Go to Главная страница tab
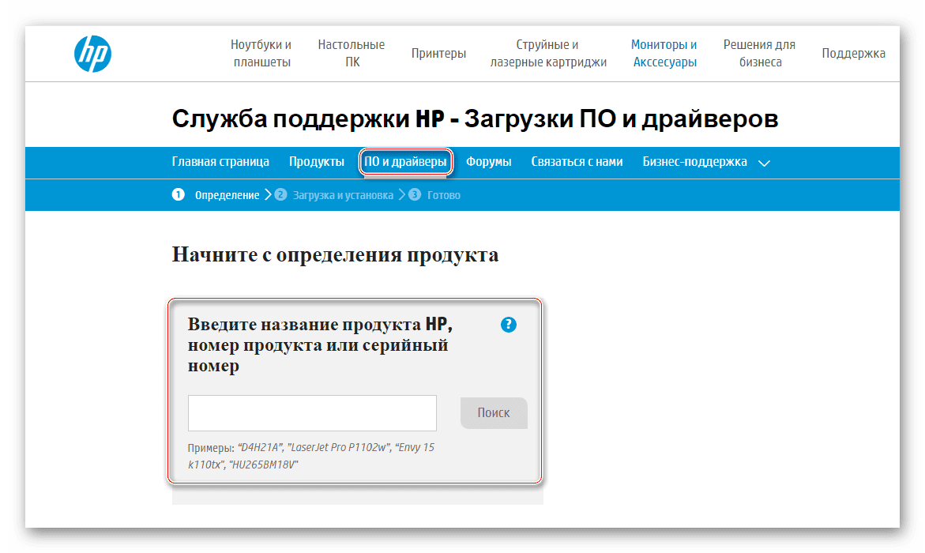 220,162
